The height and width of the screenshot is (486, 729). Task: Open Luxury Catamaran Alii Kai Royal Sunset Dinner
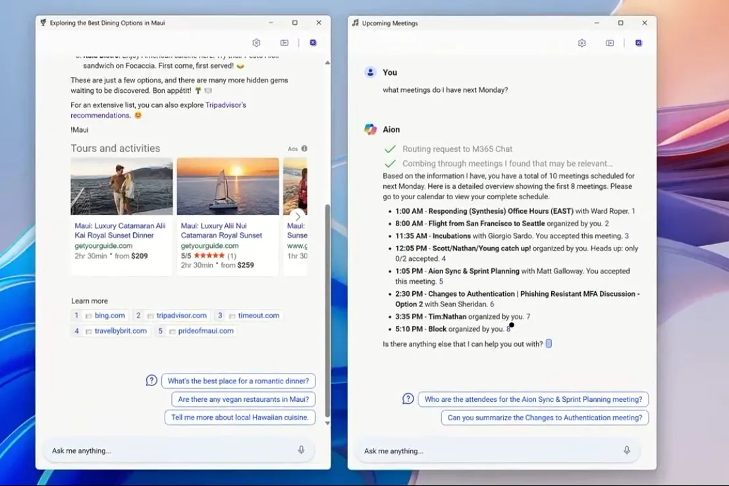[120, 231]
